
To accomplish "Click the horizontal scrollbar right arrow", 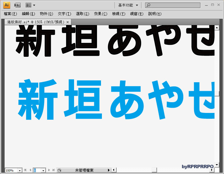I will (212, 170).
